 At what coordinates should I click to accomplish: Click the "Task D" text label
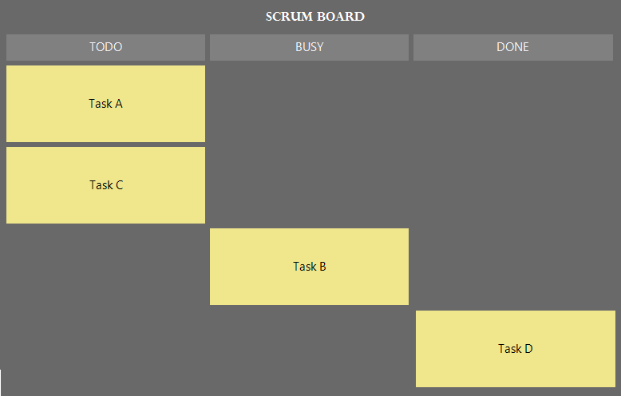(515, 349)
